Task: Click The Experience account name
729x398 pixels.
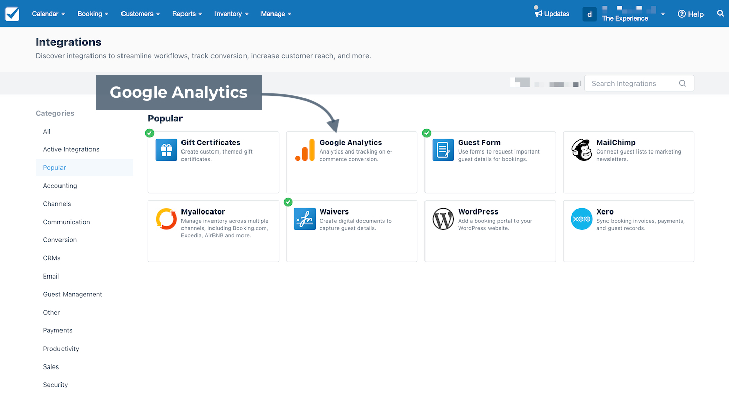Action: coord(625,18)
